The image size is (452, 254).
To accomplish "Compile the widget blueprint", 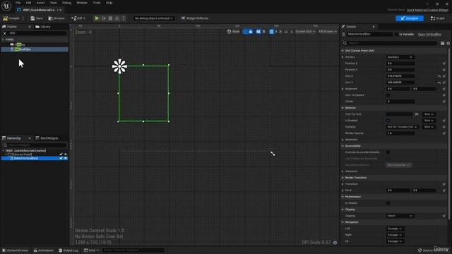I will click(11, 18).
